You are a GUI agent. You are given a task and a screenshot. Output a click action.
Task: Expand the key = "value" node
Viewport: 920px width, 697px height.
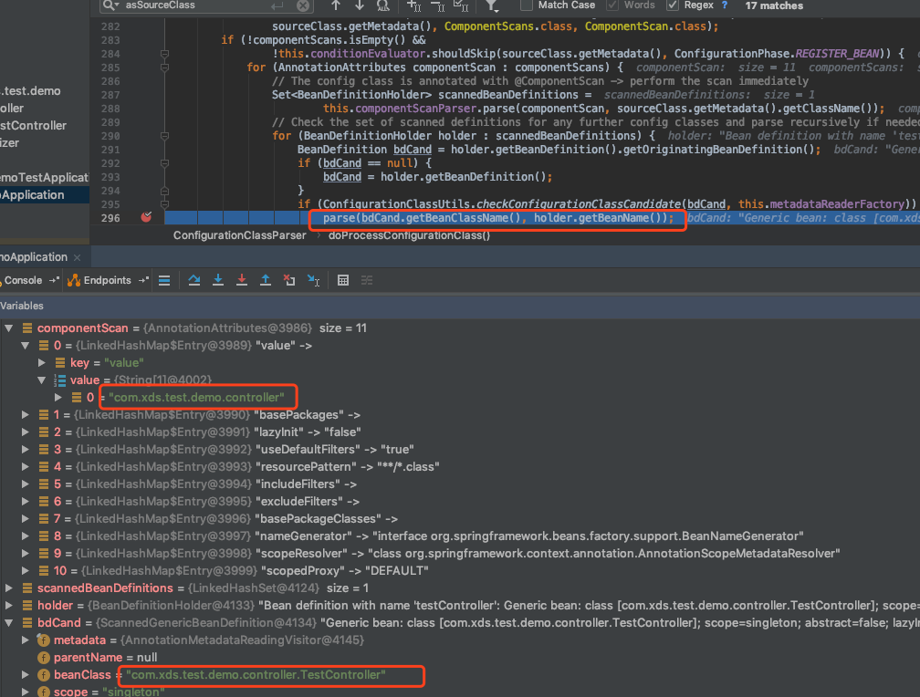[42, 362]
